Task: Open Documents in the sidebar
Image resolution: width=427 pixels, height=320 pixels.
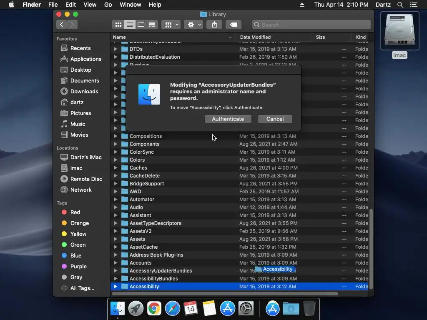Action: (x=80, y=81)
